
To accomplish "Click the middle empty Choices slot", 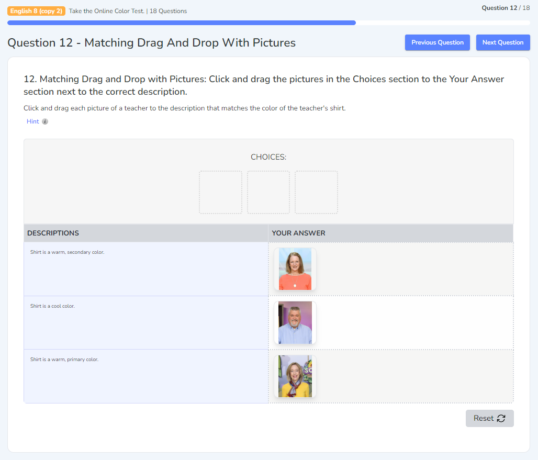I will [268, 193].
